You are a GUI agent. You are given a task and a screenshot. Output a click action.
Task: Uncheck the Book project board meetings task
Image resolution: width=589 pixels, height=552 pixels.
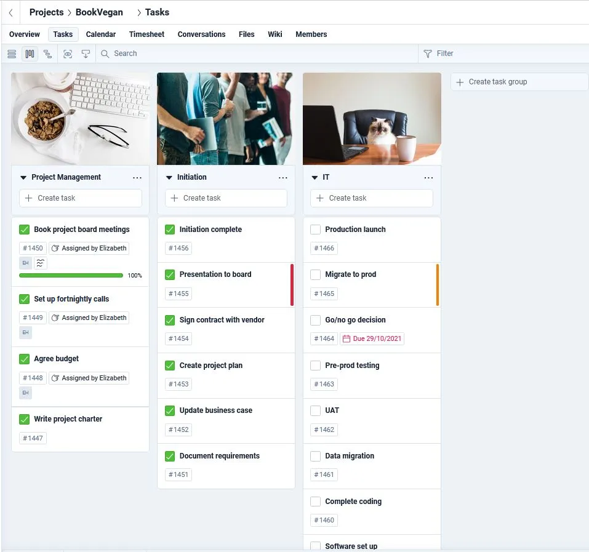coord(25,230)
